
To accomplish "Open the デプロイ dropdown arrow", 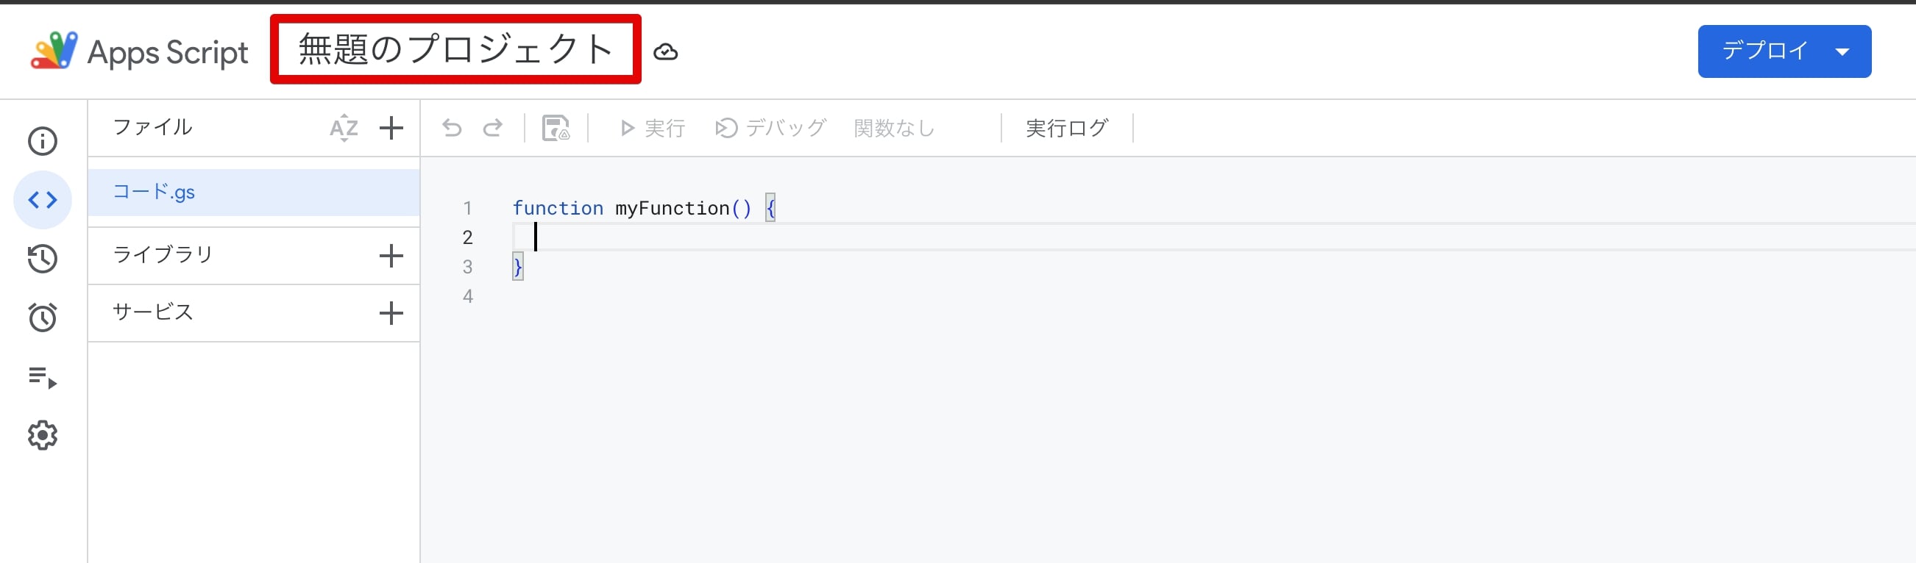I will tap(1842, 52).
